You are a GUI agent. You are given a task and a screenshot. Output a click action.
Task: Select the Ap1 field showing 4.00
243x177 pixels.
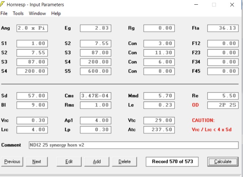click(x=96, y=121)
